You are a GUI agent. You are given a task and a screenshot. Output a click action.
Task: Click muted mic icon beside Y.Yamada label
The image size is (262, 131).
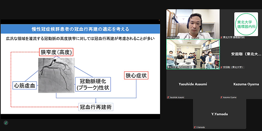point(195,127)
